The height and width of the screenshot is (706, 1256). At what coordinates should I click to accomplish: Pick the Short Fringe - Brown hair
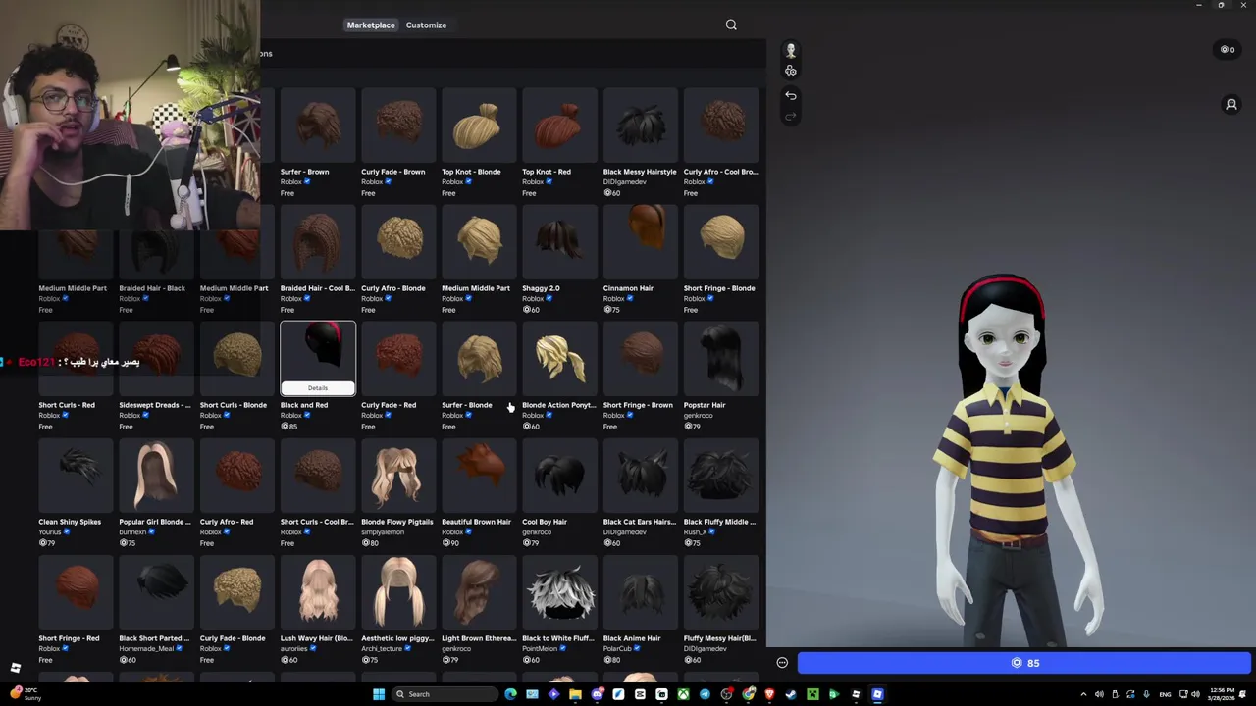pos(640,377)
